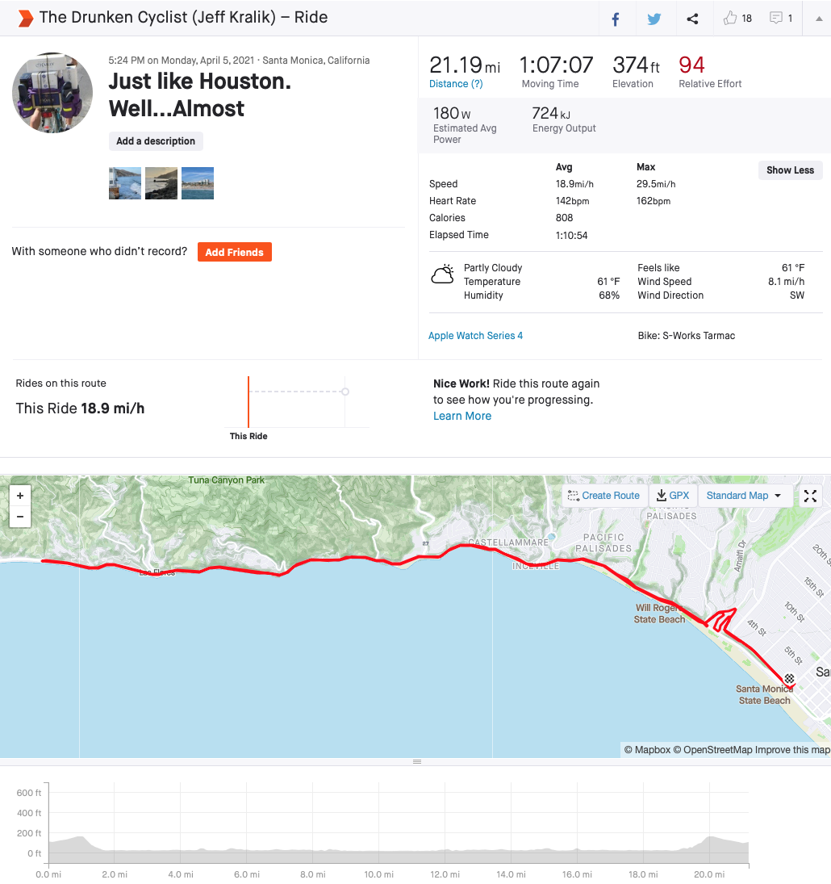Zoom out on the map

click(20, 517)
